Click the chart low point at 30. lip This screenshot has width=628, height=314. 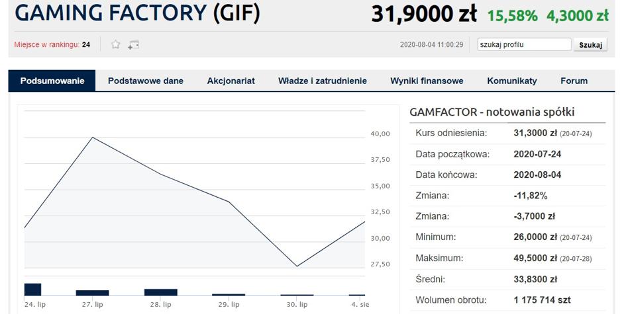pyautogui.click(x=297, y=266)
